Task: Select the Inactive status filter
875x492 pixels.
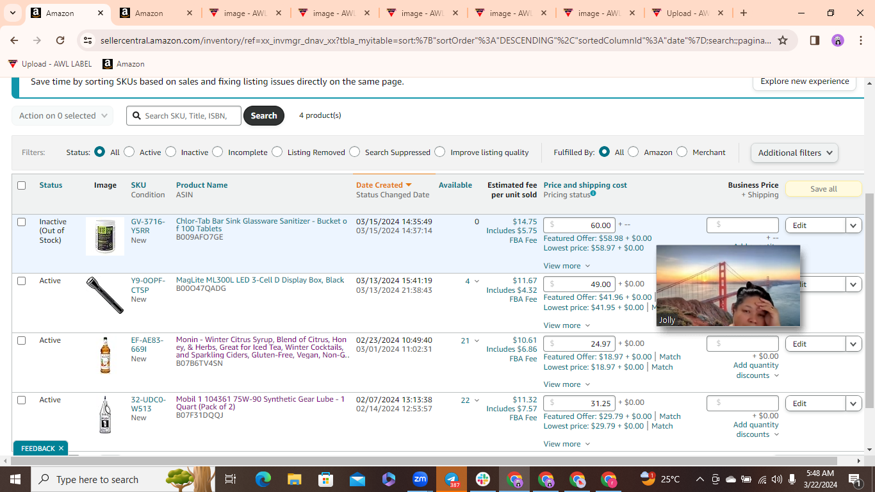Action: coord(170,152)
